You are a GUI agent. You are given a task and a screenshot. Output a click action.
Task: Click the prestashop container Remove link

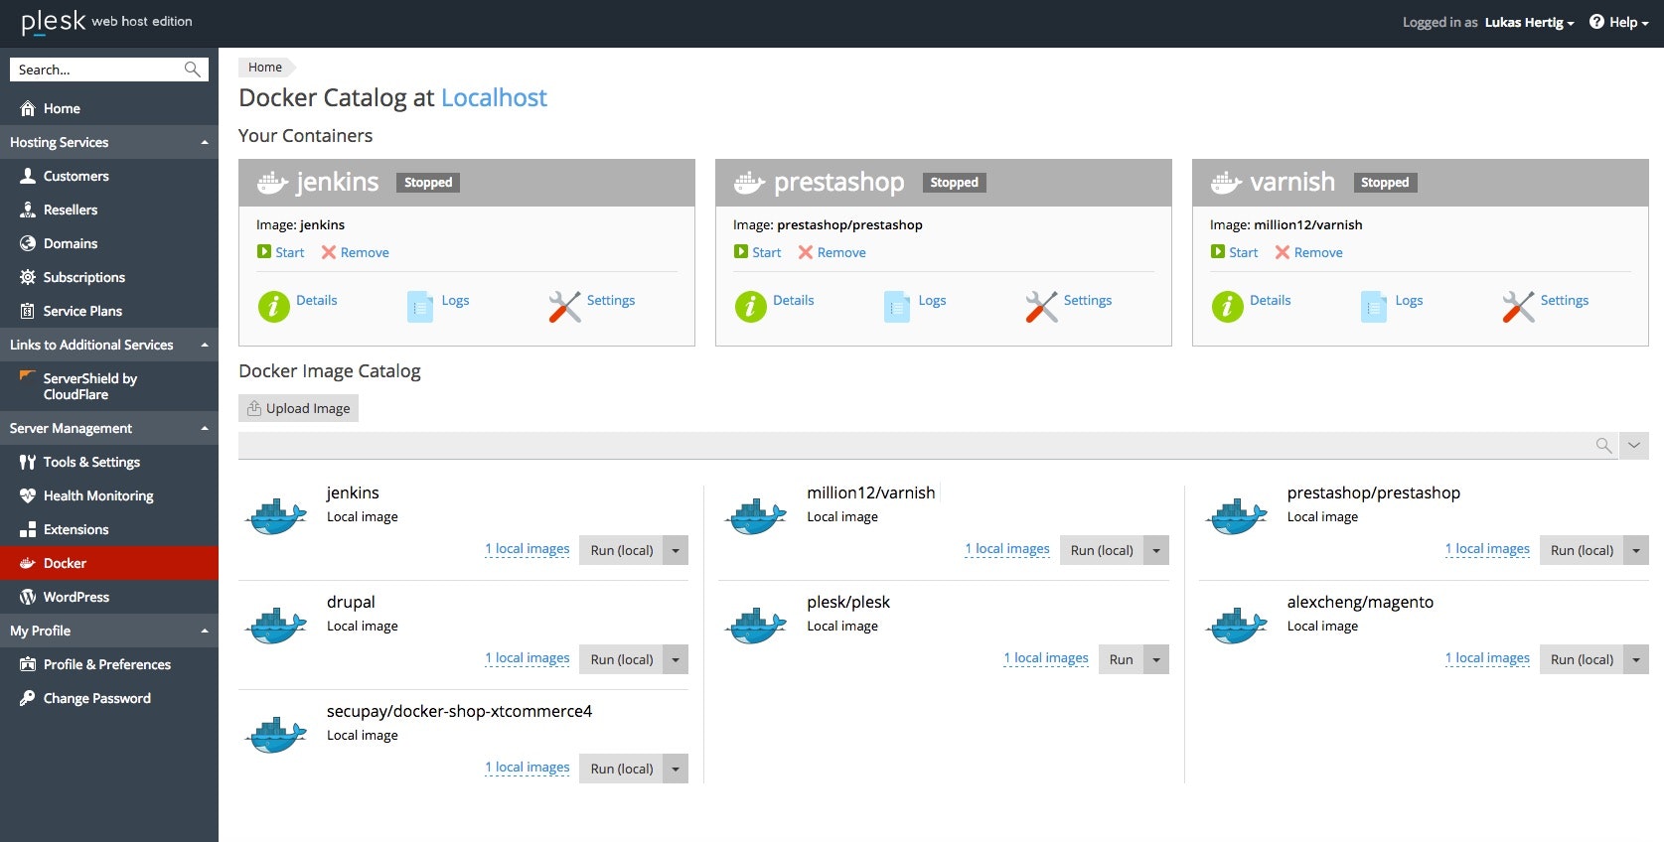pyautogui.click(x=841, y=252)
